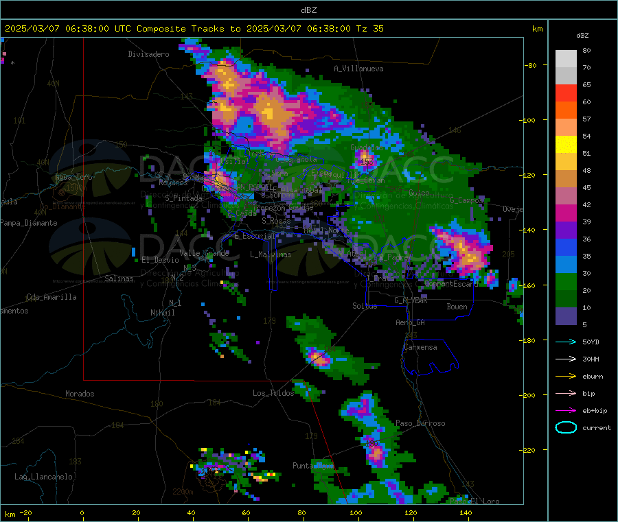
Task: Pick the light gray swatch between 80 and 70
Action: (x=566, y=59)
